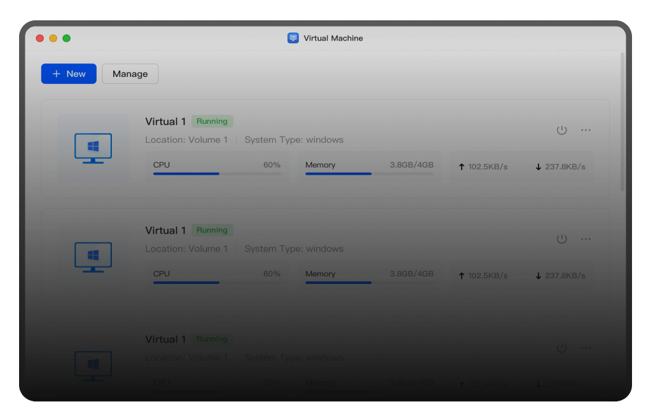Open more options for first virtual machine
The image size is (646, 402).
(586, 130)
